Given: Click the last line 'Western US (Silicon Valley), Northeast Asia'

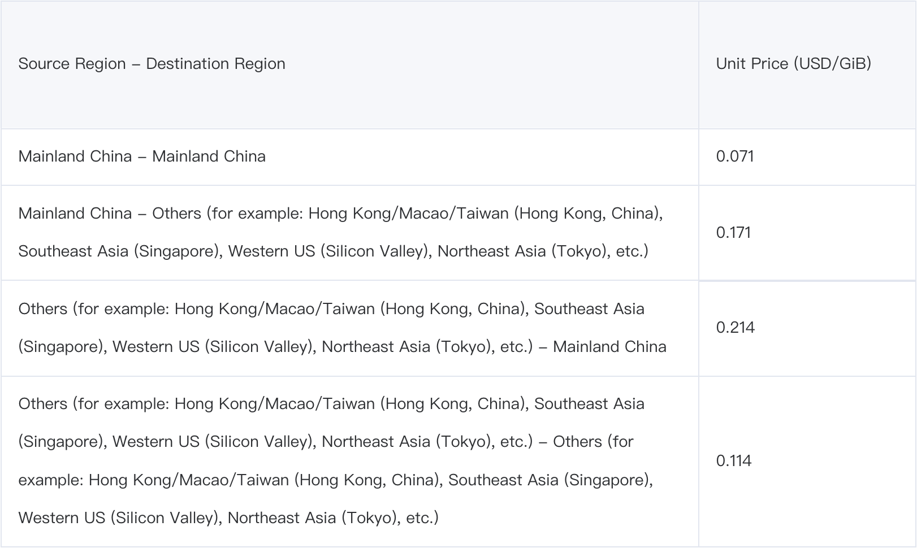Looking at the screenshot, I should [177, 518].
